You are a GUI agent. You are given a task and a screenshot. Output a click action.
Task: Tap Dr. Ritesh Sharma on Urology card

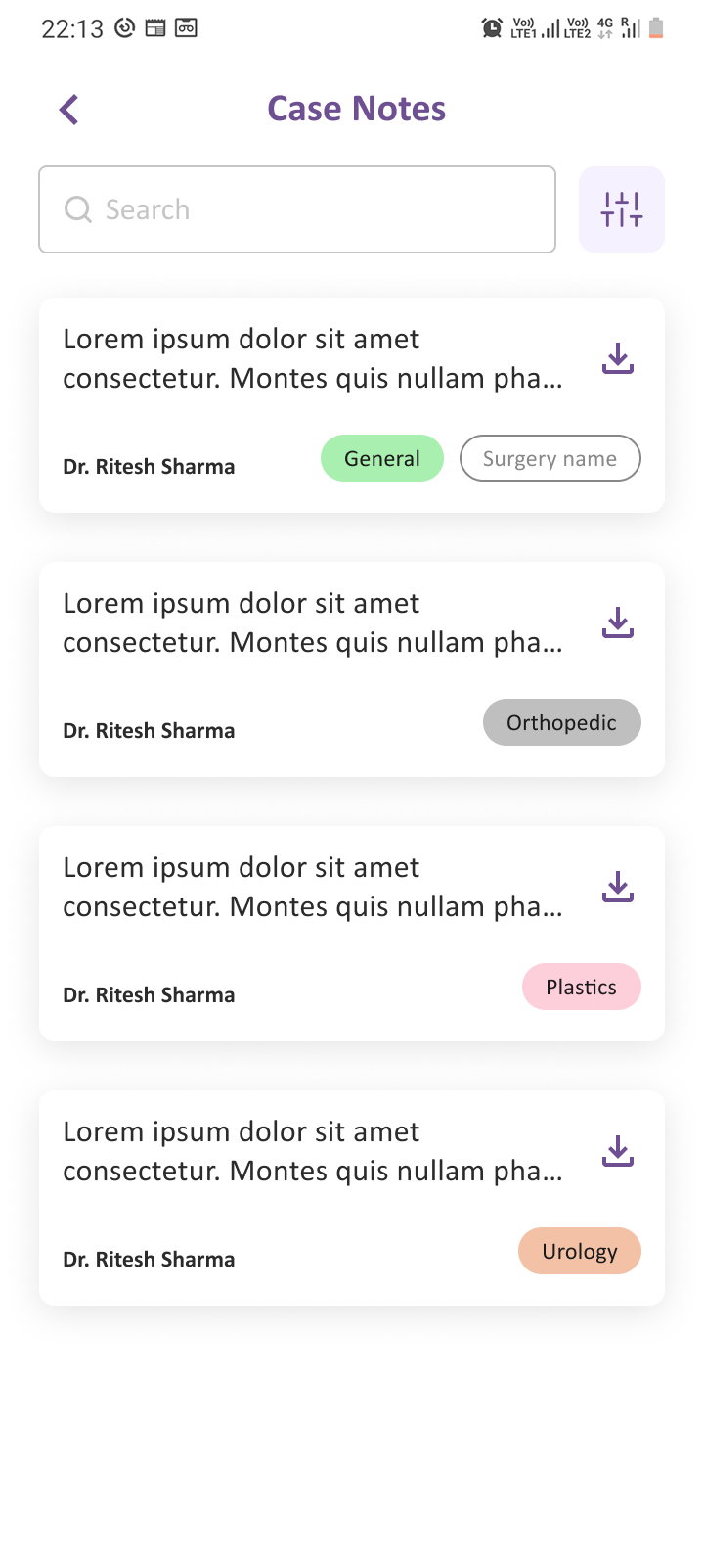click(x=149, y=1260)
